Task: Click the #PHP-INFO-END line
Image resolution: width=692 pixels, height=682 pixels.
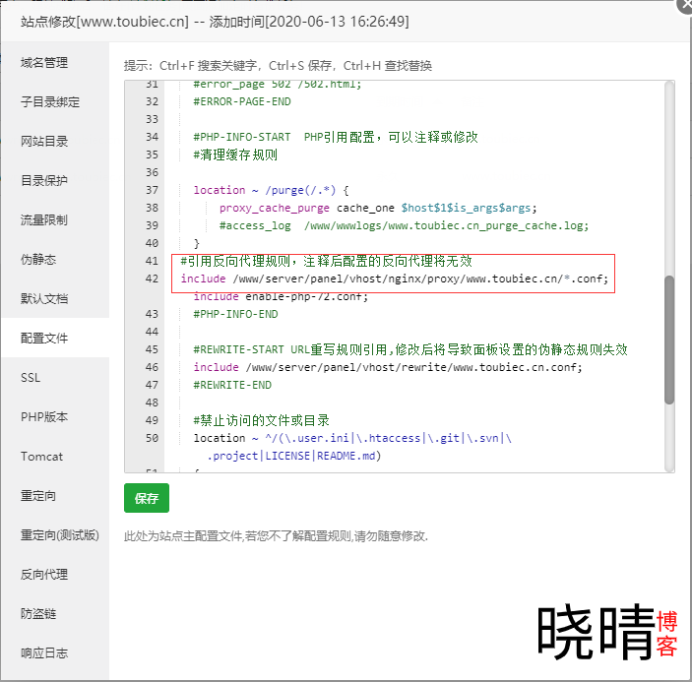Action: 235,314
